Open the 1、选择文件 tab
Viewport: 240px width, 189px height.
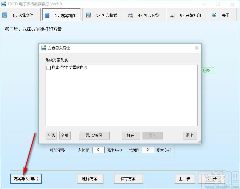coord(20,15)
